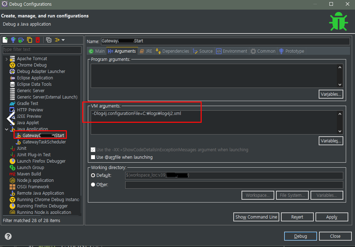
Task: Open the filter dropdown arrow
Action: point(63,40)
